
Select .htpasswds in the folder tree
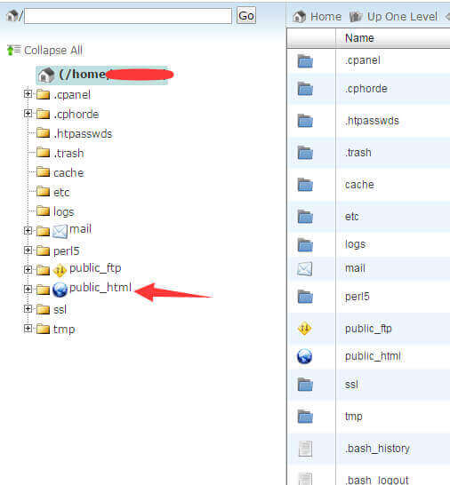[83, 133]
